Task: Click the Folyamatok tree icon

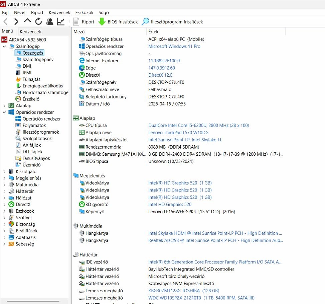Action: (18, 126)
